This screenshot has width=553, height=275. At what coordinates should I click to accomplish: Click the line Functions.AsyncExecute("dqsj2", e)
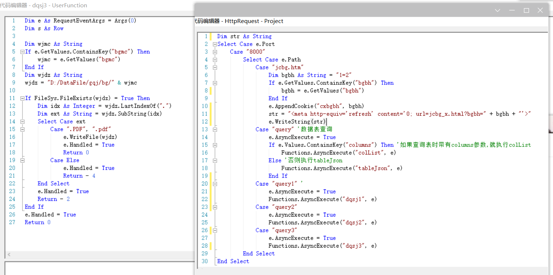click(x=323, y=222)
